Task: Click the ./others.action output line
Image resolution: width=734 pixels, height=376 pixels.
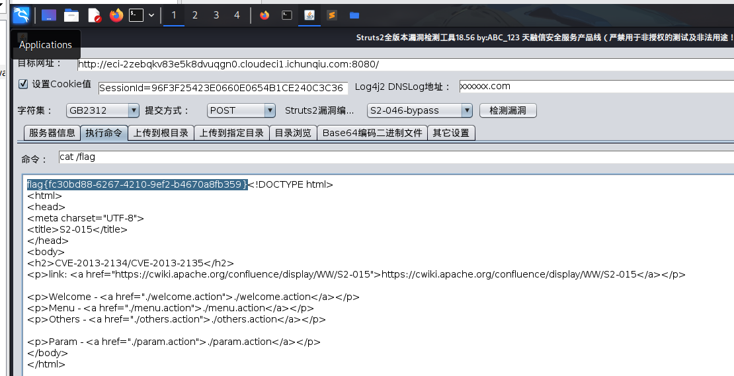Action: 177,319
